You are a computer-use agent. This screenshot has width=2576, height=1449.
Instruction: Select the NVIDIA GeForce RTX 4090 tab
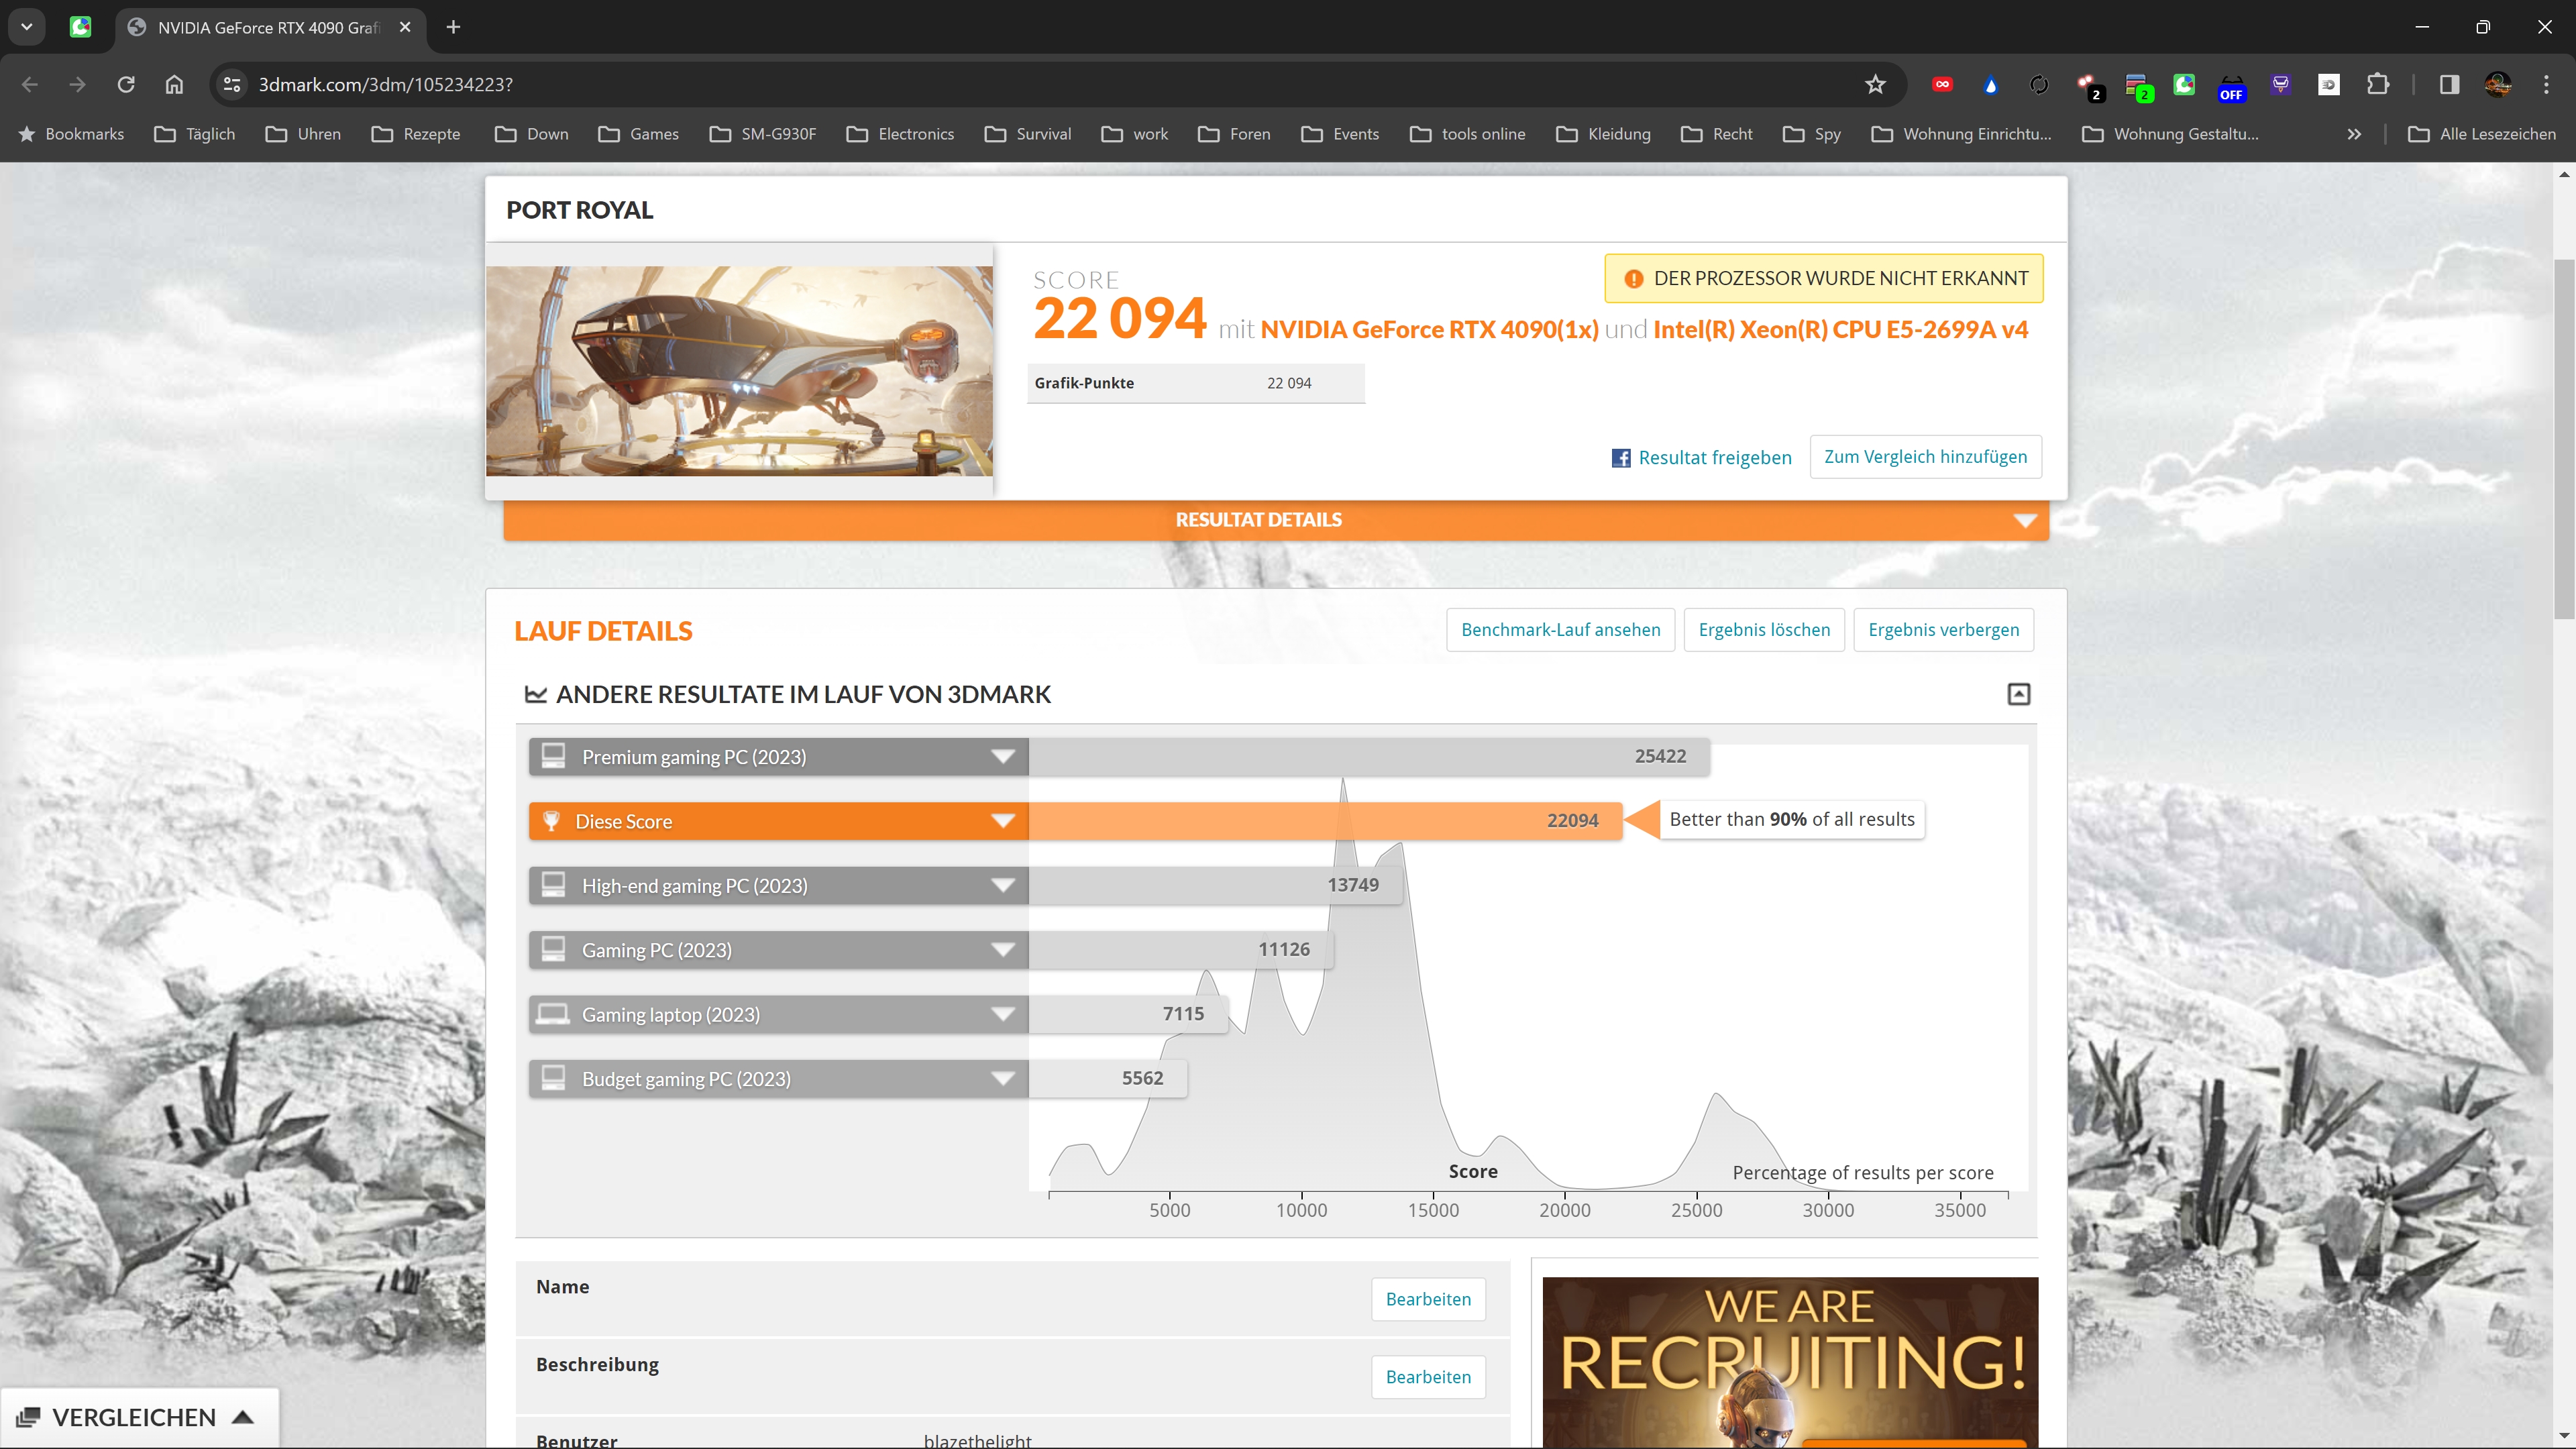click(268, 27)
